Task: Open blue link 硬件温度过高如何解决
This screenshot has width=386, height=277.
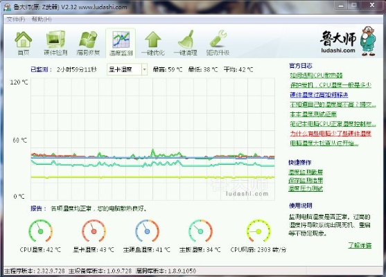Action: coord(319,95)
